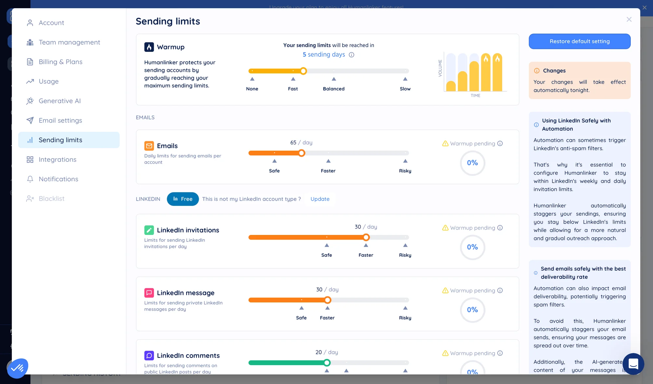
Task: Click the Update LinkedIn account type link
Action: (x=320, y=199)
